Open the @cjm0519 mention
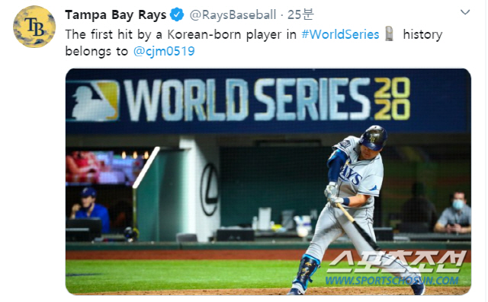The image size is (488, 302). [164, 51]
